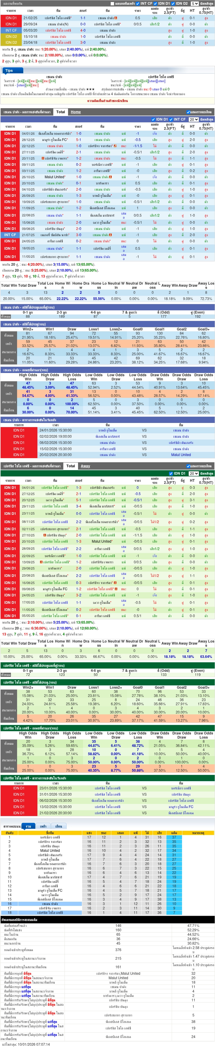The image size is (215, 1051).
Task: Click the 02/02/2026 19:00:00 fixture date
Action: [55, 437]
